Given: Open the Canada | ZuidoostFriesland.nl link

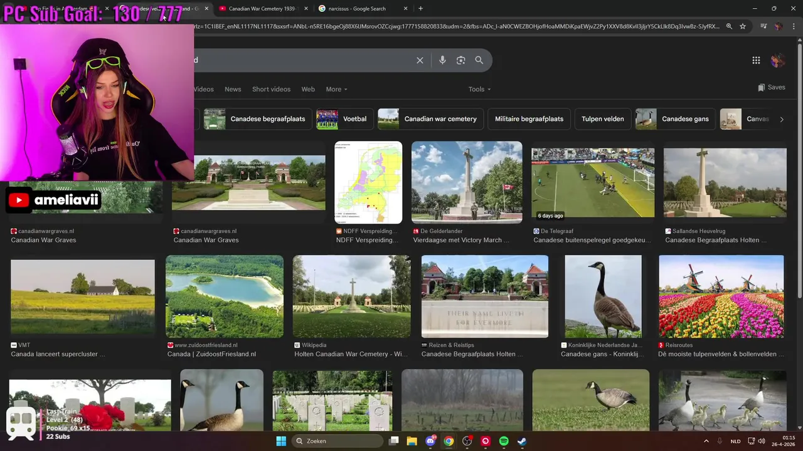Looking at the screenshot, I should pos(211,354).
